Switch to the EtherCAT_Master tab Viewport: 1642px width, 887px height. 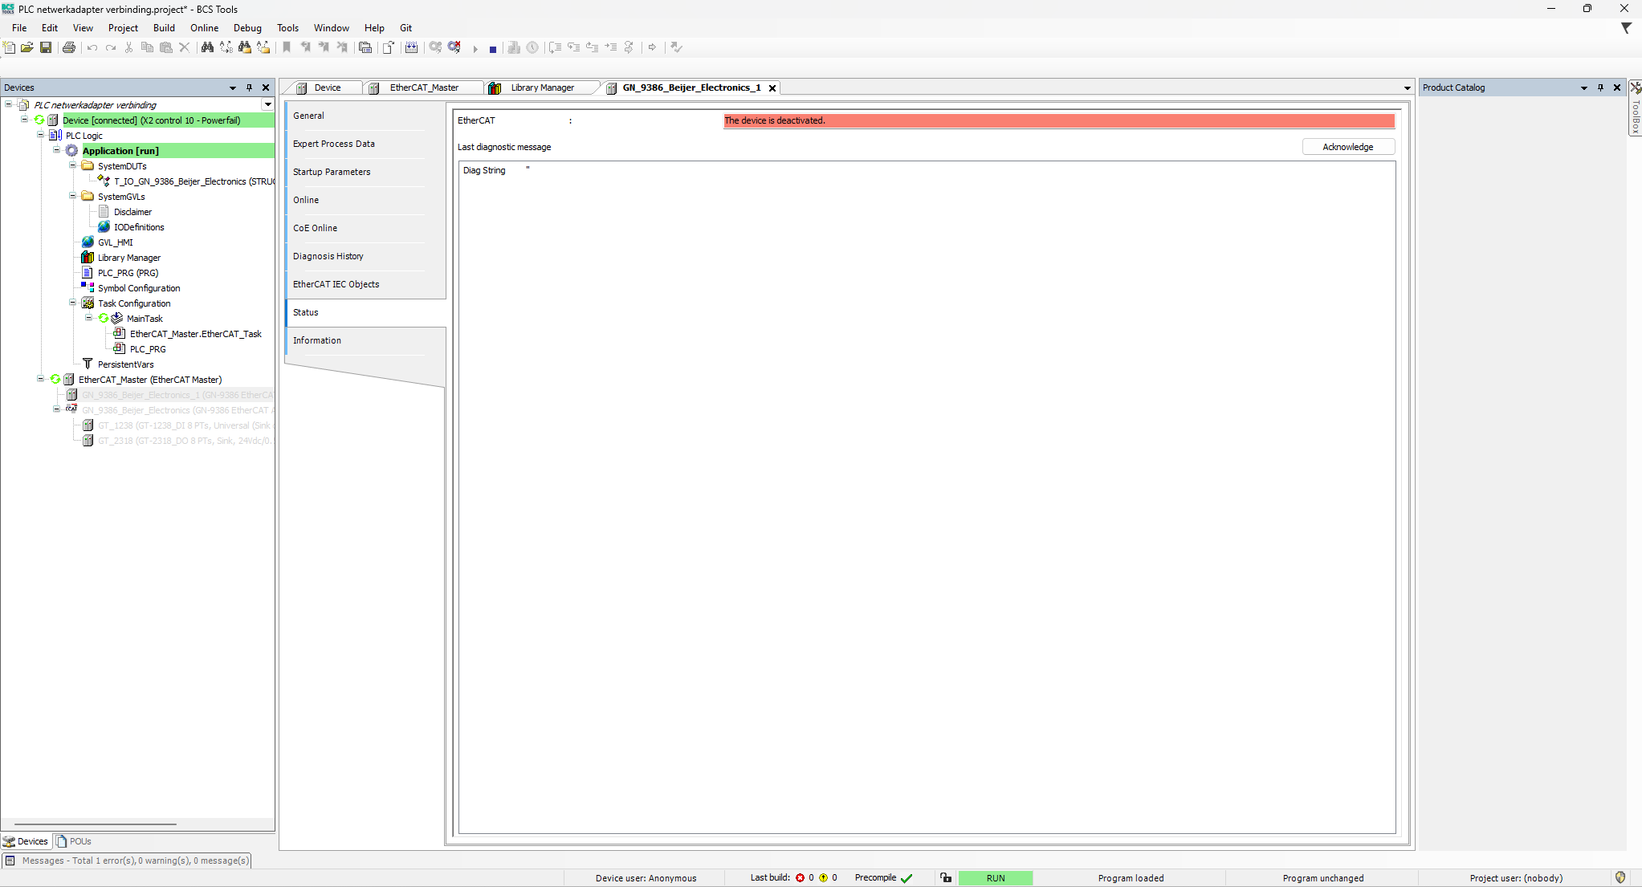(x=423, y=87)
